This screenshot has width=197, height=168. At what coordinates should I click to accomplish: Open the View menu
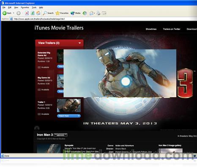coord(16,8)
